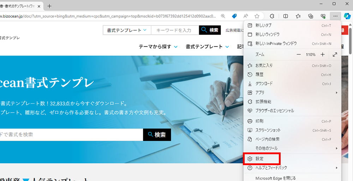The height and width of the screenshot is (181, 353).
Task: Open 履歴 from the menu
Action: pos(292,74)
